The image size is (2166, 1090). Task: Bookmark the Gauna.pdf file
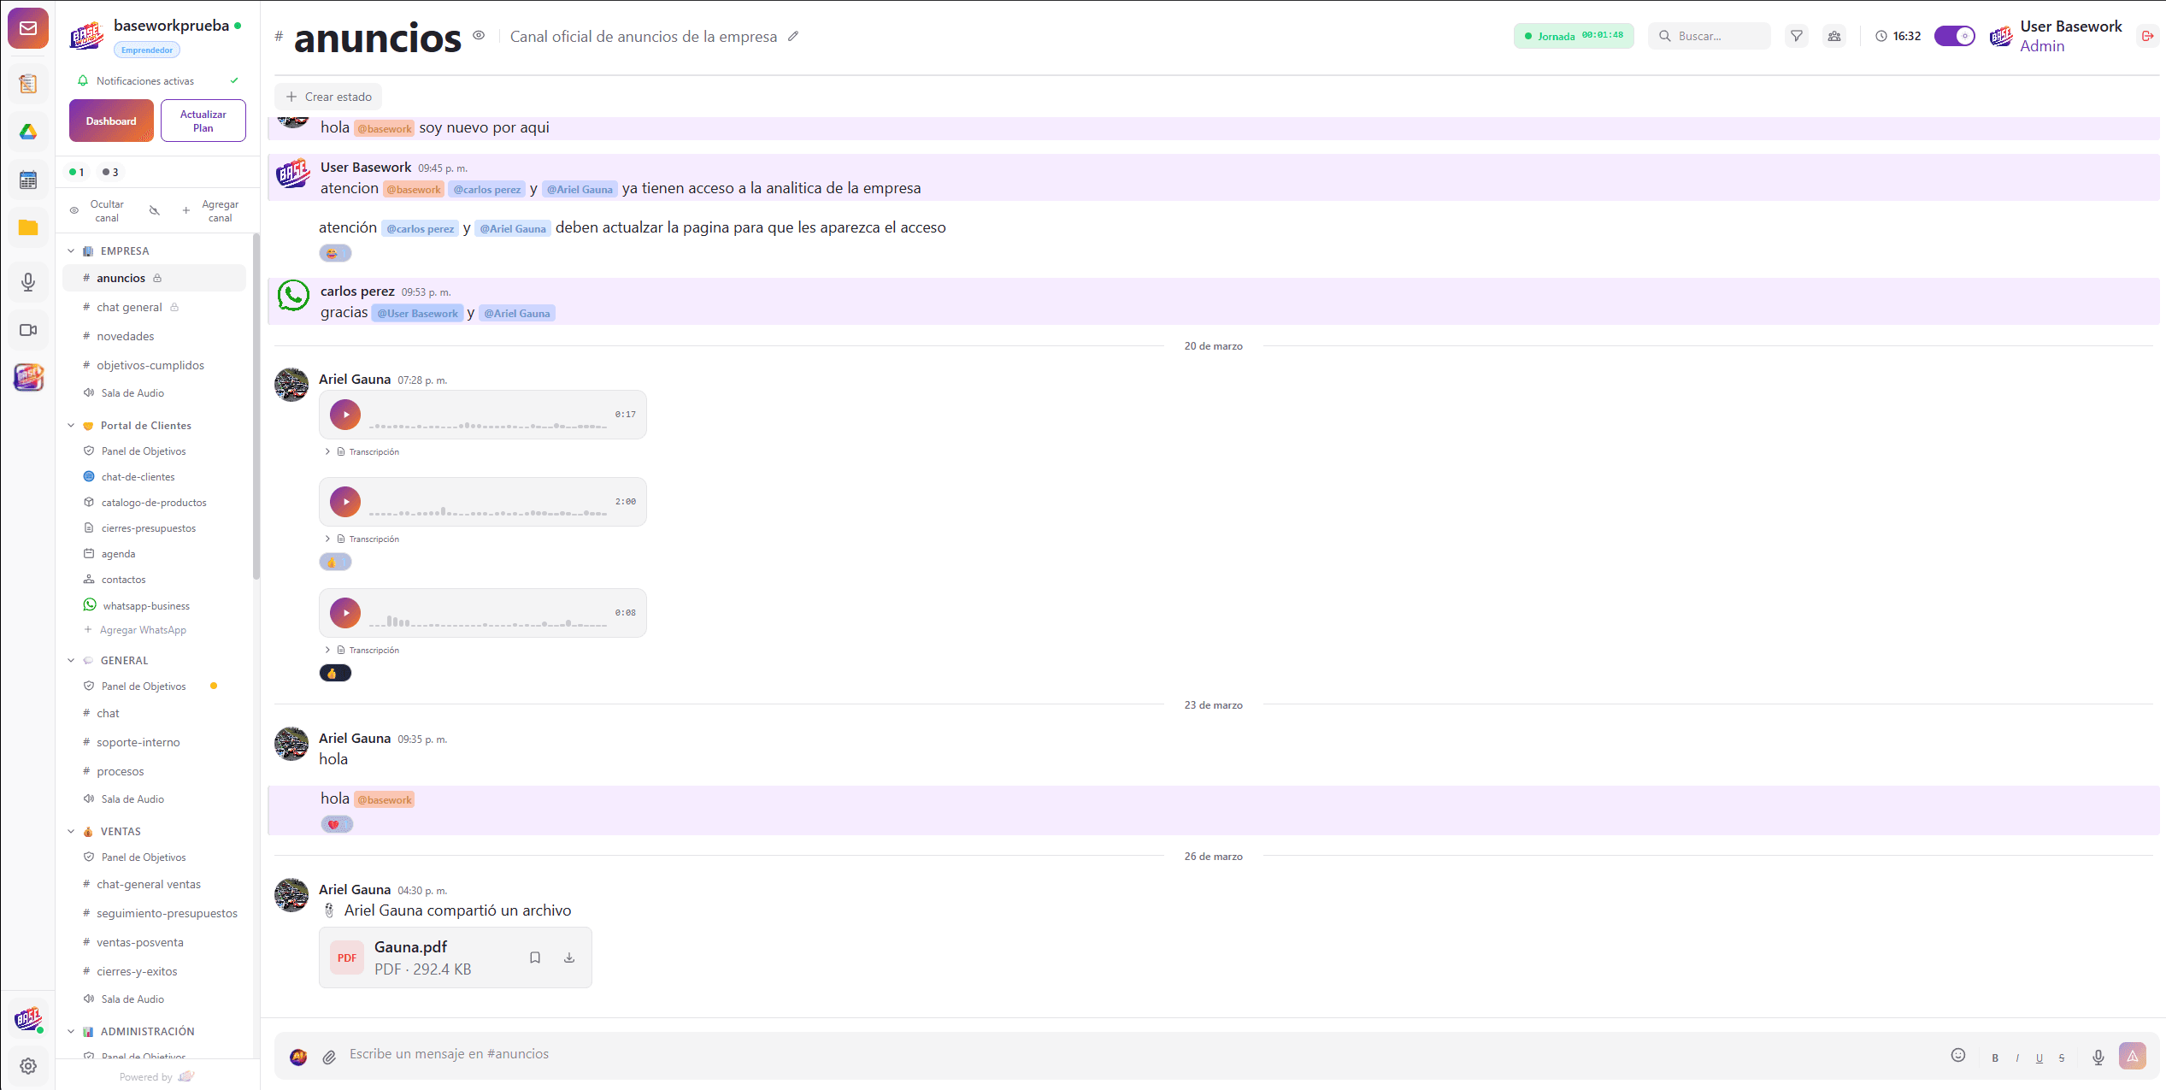tap(535, 957)
